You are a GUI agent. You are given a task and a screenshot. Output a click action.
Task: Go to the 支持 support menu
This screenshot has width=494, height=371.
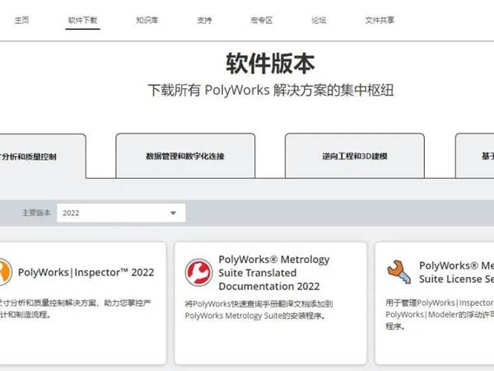point(204,20)
